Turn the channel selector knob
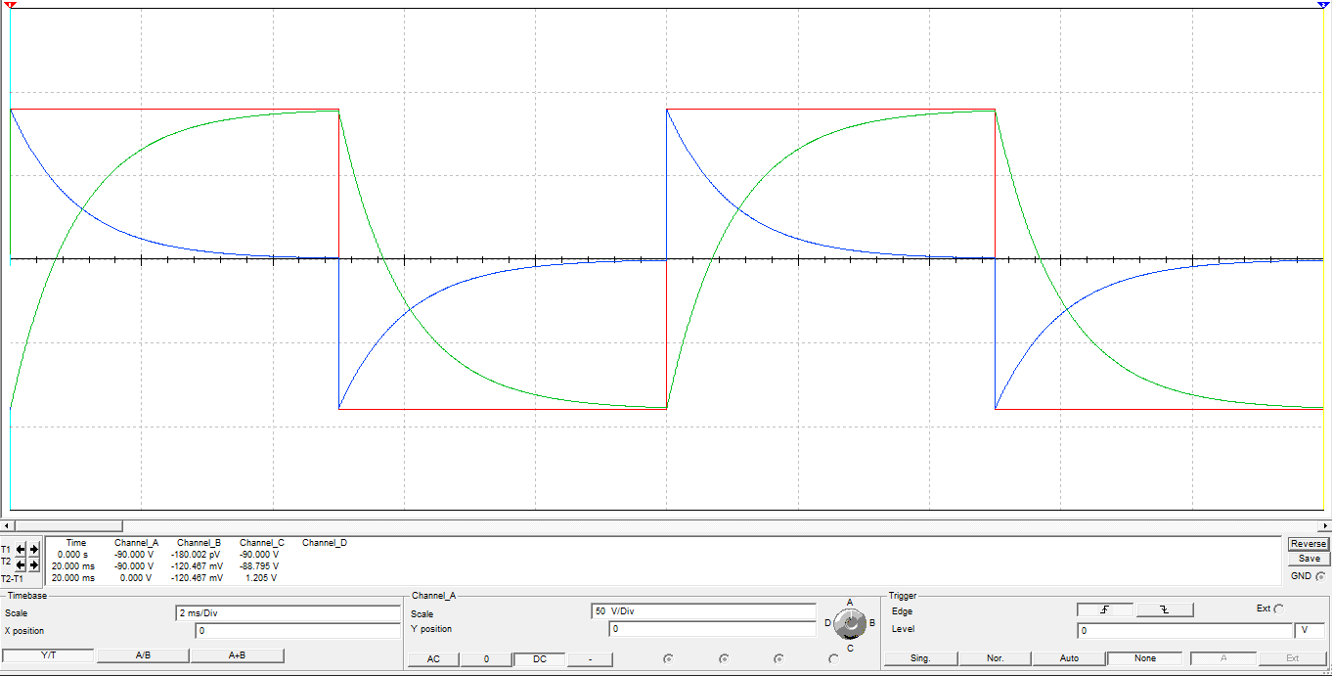Viewport: 1332px width, 676px height. 850,622
